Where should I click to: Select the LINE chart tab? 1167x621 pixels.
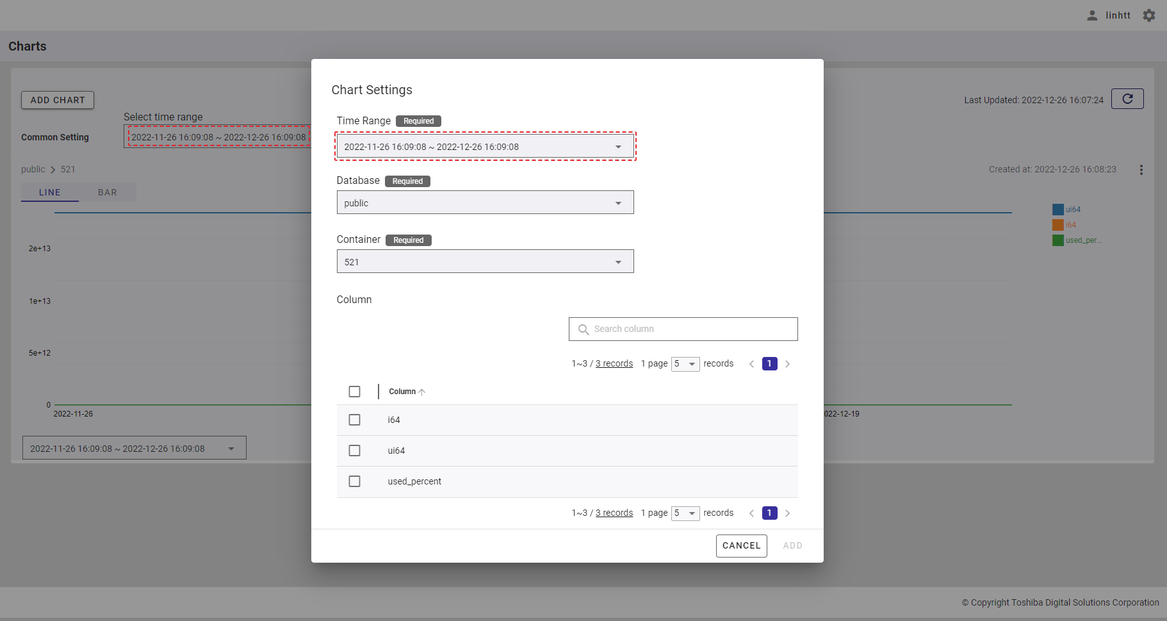[50, 192]
